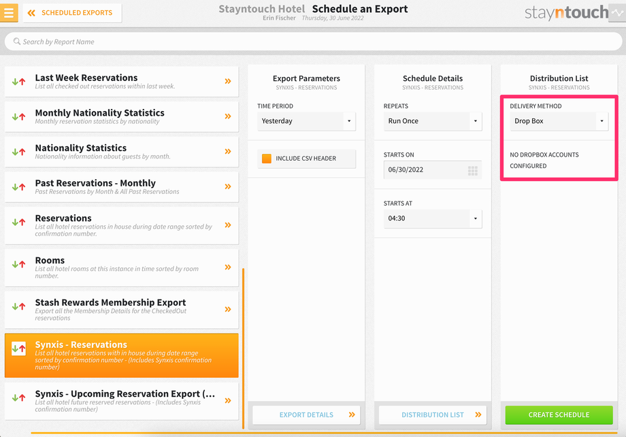Open calendar grid icon in Starts On
Viewport: 626px width, 437px height.
point(473,171)
